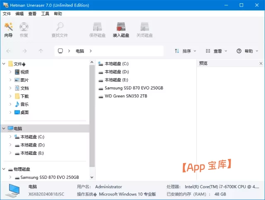Screen dimensions: 265x200
Task: Click tree scrollbar up arrow
Action: [92, 62]
